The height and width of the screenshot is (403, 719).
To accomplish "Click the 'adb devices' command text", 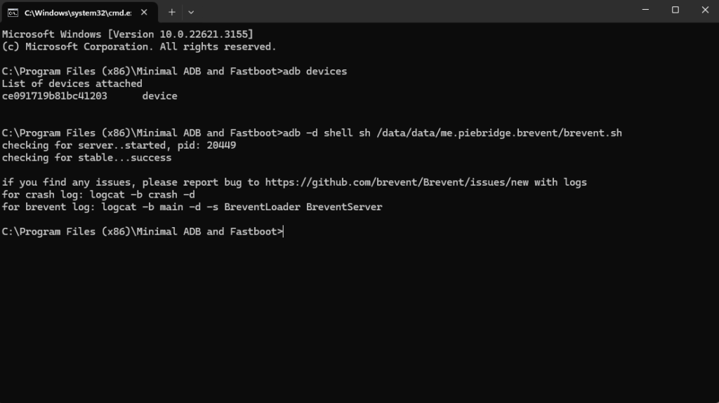I will point(315,71).
